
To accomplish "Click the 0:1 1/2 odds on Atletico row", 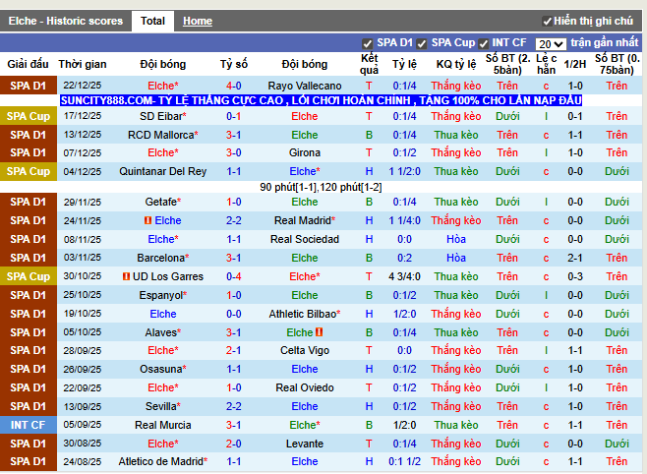I will click(404, 461).
